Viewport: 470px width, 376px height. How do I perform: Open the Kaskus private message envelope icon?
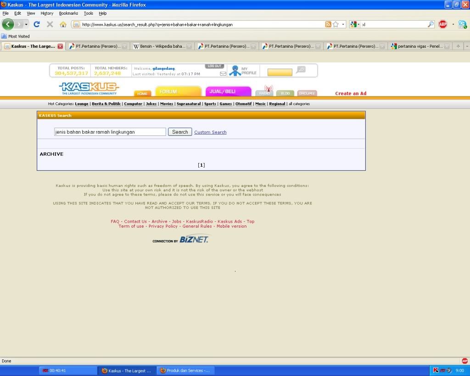pyautogui.click(x=223, y=74)
